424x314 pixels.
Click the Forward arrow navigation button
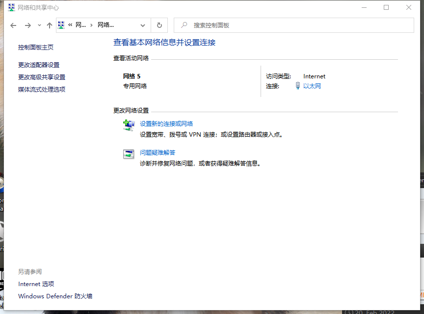[27, 25]
